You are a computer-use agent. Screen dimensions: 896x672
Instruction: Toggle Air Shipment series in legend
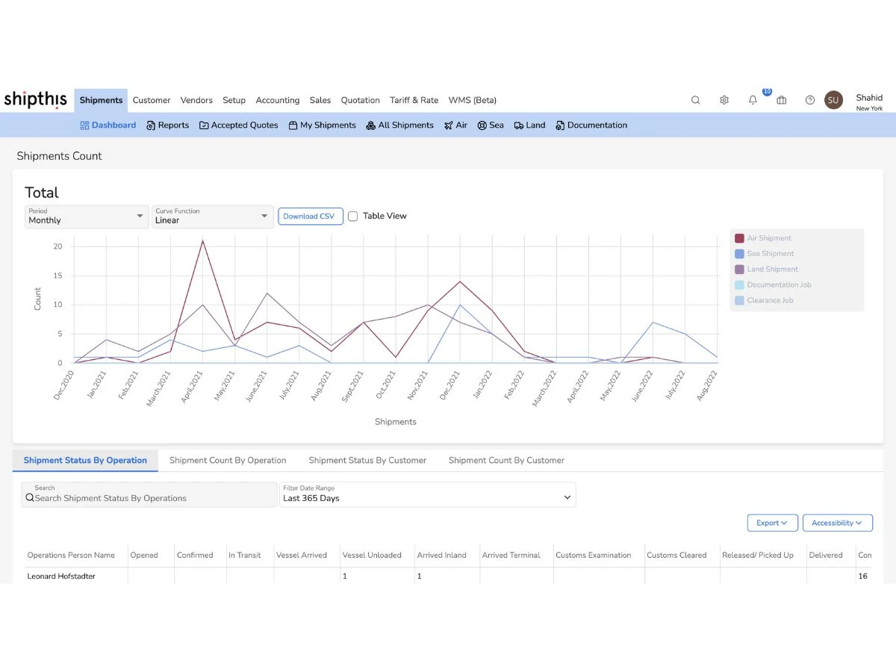(769, 238)
